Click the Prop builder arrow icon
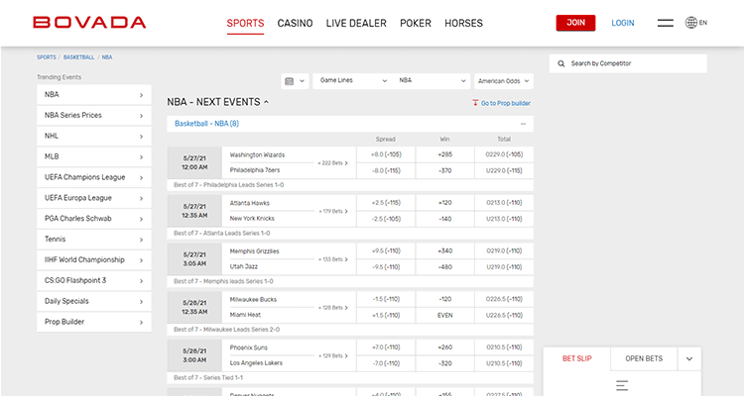This screenshot has width=744, height=396. click(x=475, y=103)
